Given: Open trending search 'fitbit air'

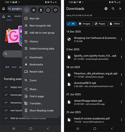Looking at the screenshot, I should (31, 118).
